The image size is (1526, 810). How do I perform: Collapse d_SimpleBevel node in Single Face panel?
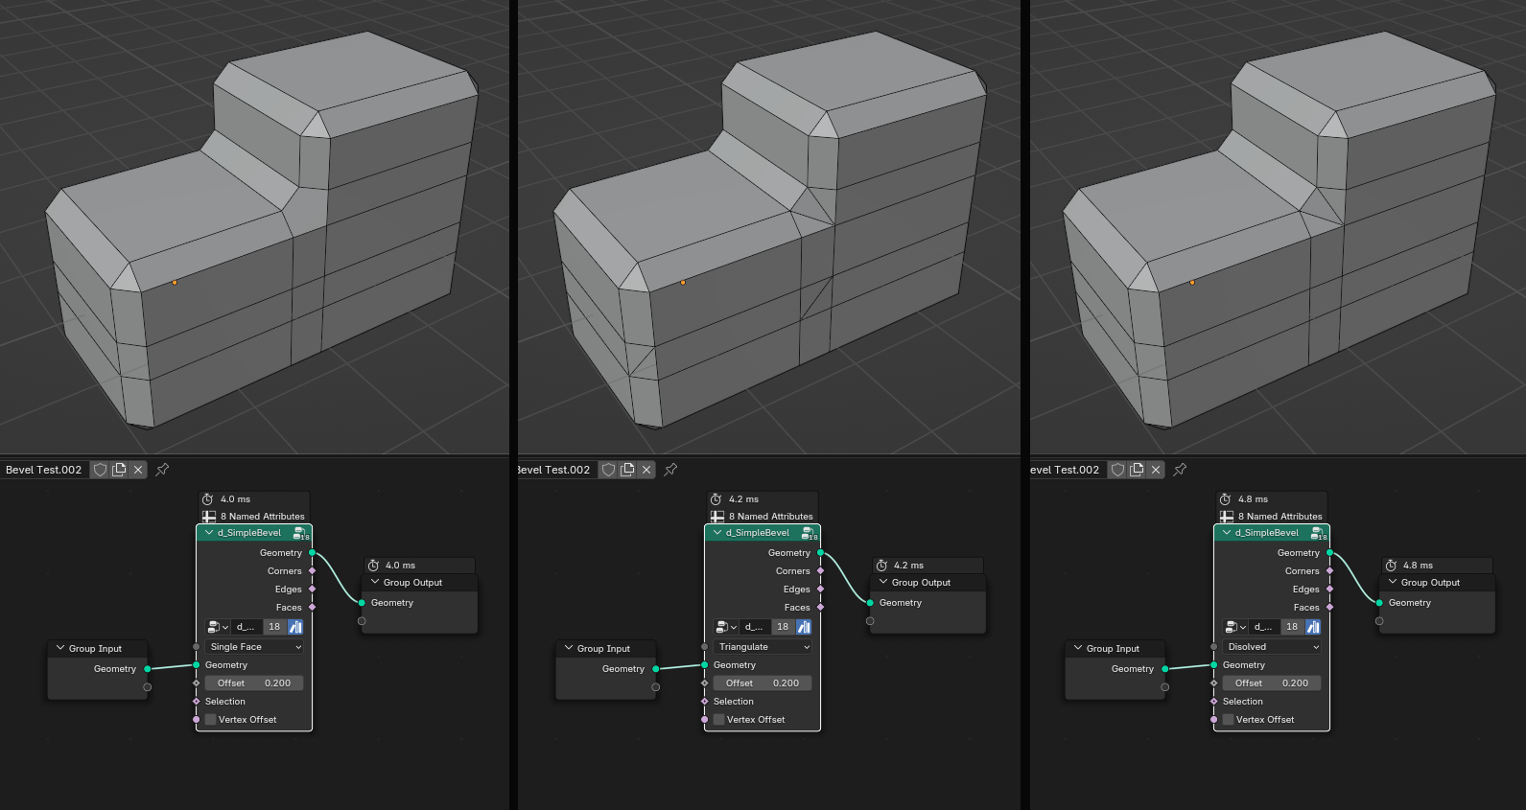(x=209, y=533)
